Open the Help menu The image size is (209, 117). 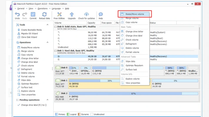click(x=67, y=8)
